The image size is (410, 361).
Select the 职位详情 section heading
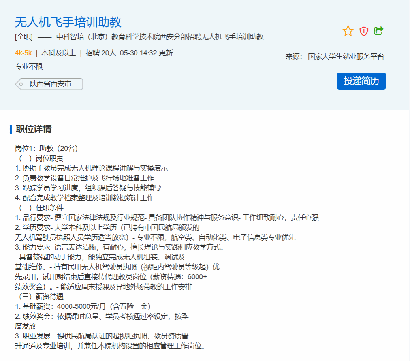(x=34, y=129)
